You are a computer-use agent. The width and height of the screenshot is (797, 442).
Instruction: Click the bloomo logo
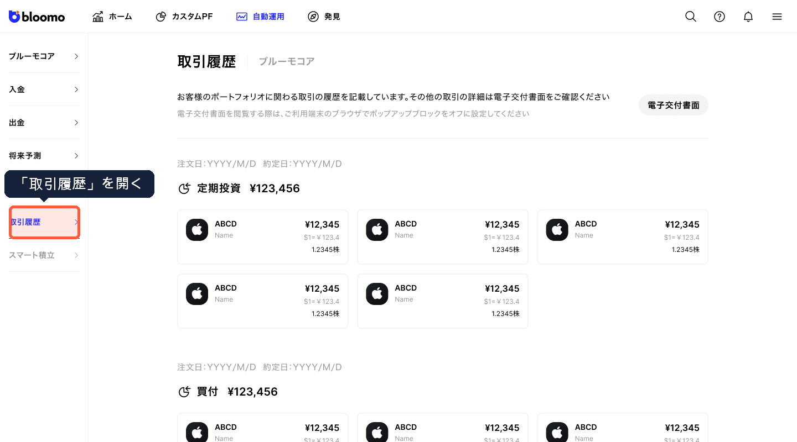coord(37,17)
